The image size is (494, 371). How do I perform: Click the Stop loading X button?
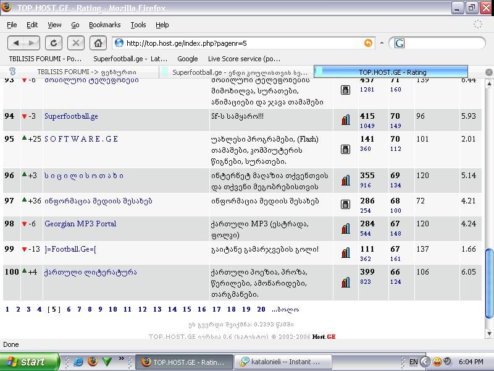pos(75,43)
